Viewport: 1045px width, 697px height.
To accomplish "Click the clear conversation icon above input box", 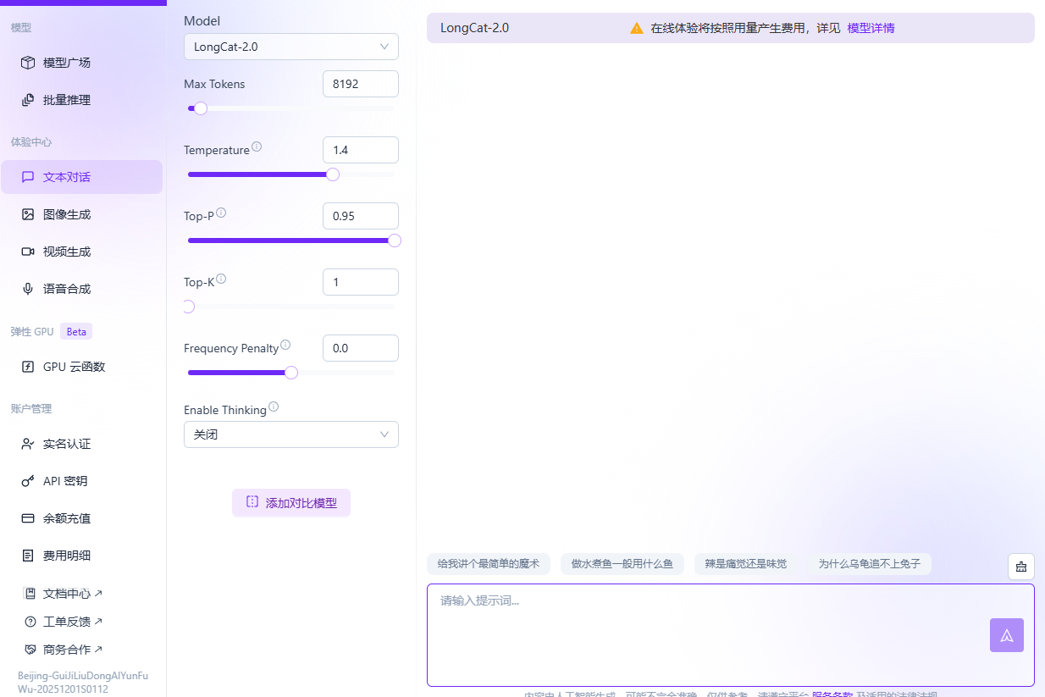I will point(1021,567).
